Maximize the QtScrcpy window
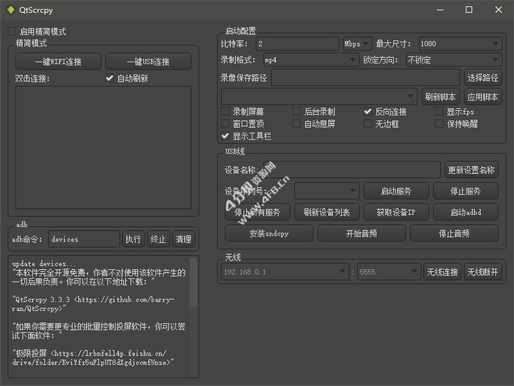The image size is (514, 386). pyautogui.click(x=469, y=10)
